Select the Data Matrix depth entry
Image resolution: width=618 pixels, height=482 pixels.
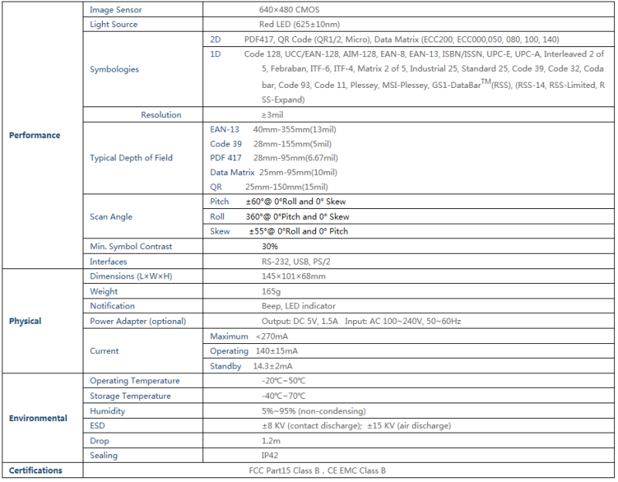click(x=273, y=172)
